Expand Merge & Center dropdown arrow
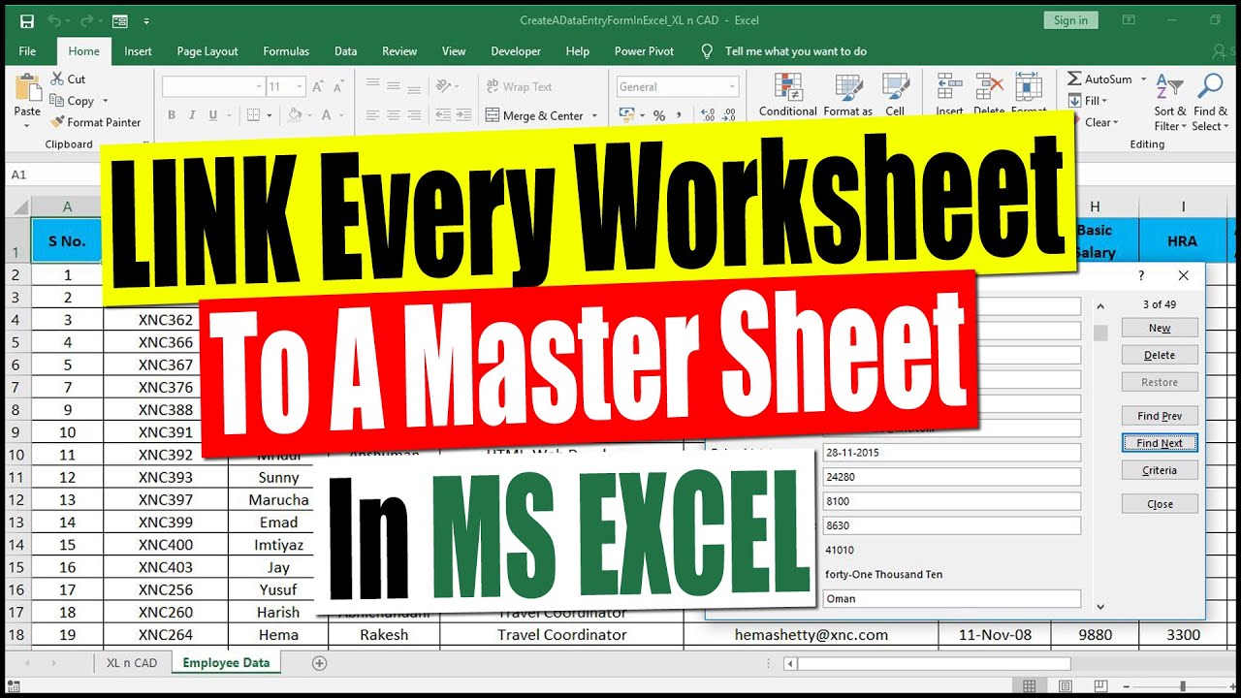 (594, 115)
